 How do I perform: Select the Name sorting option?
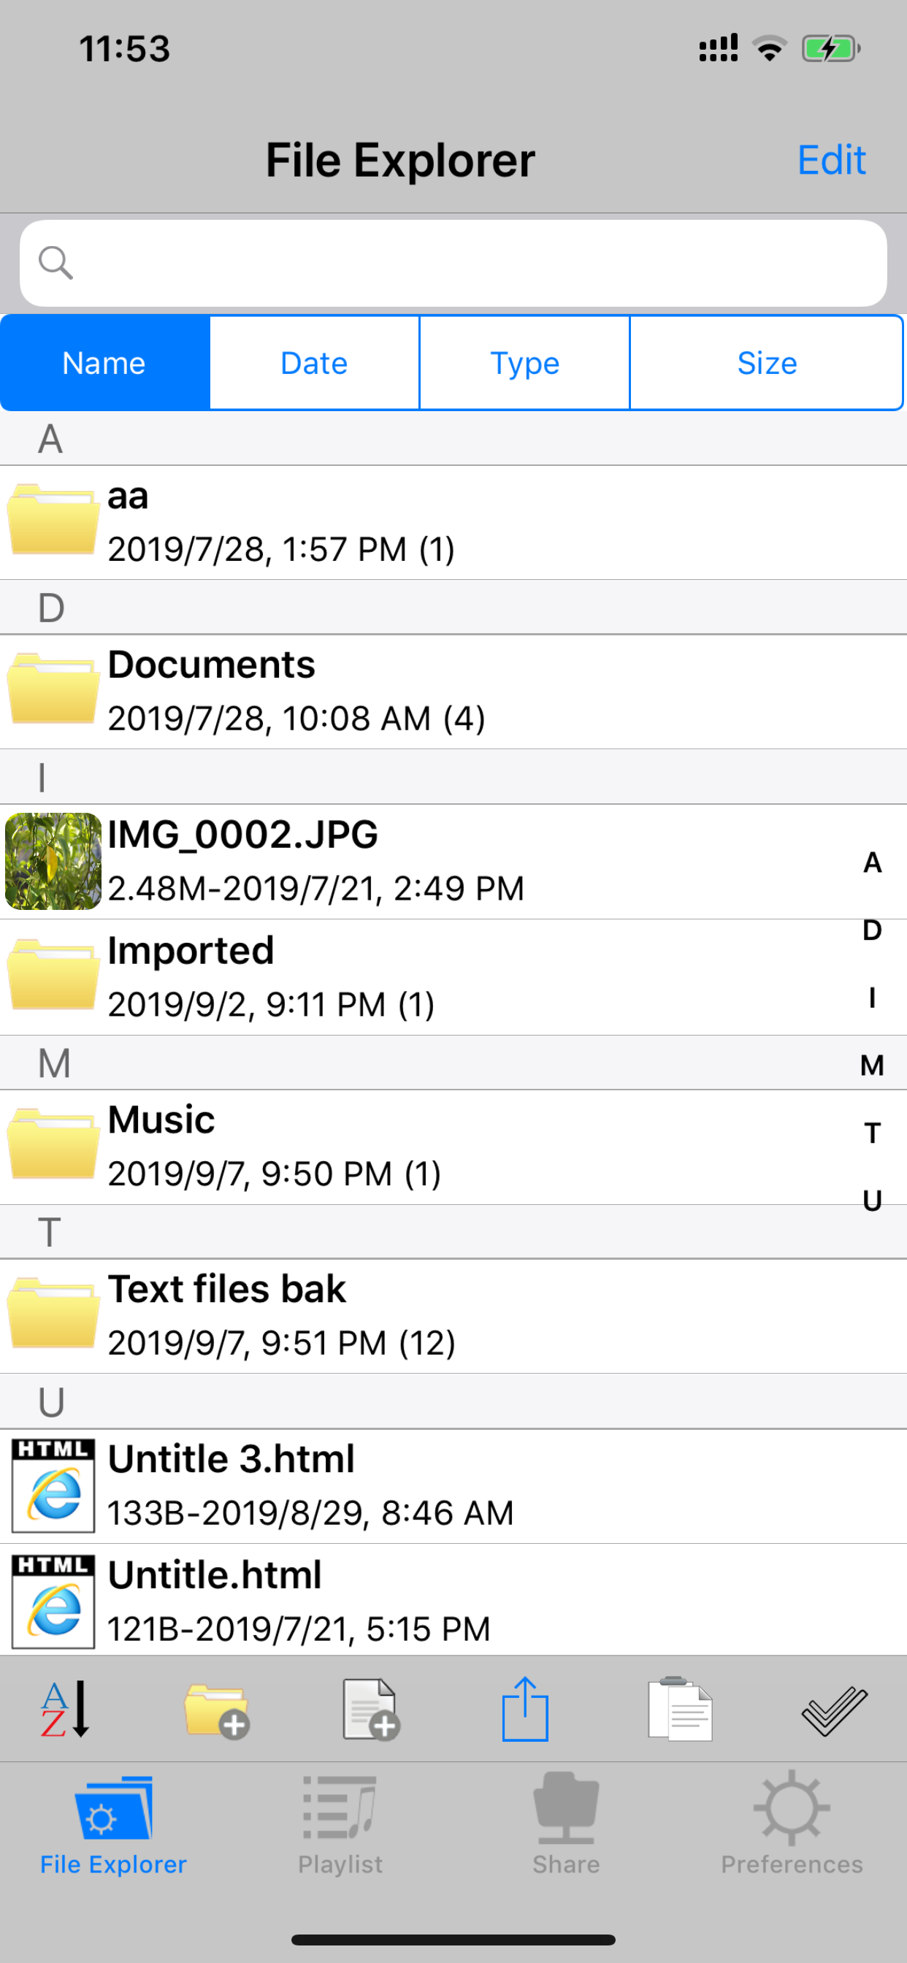click(104, 363)
